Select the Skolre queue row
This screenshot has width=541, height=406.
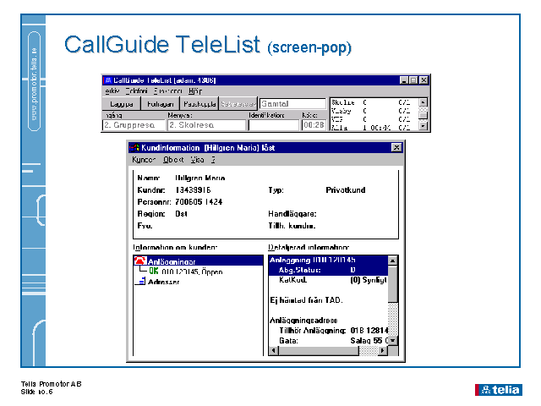point(374,102)
